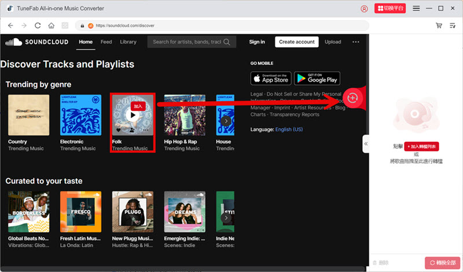Go to the home page icon
The width and height of the screenshot is (463, 272).
click(51, 25)
